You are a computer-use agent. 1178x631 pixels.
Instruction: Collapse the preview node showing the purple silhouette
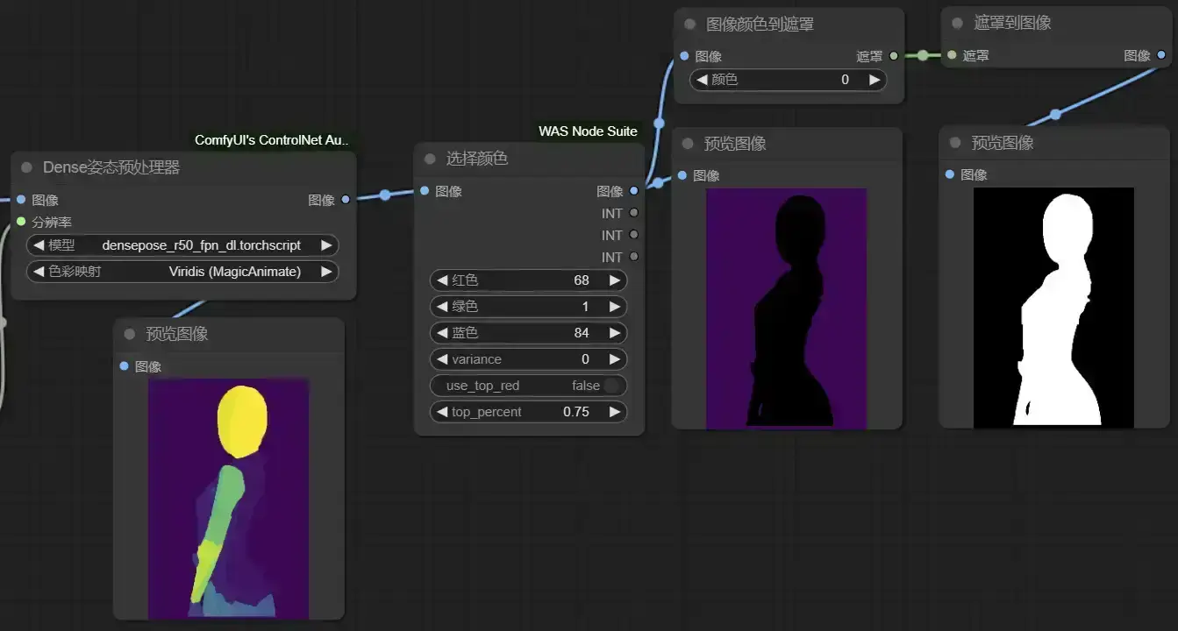pyautogui.click(x=688, y=144)
